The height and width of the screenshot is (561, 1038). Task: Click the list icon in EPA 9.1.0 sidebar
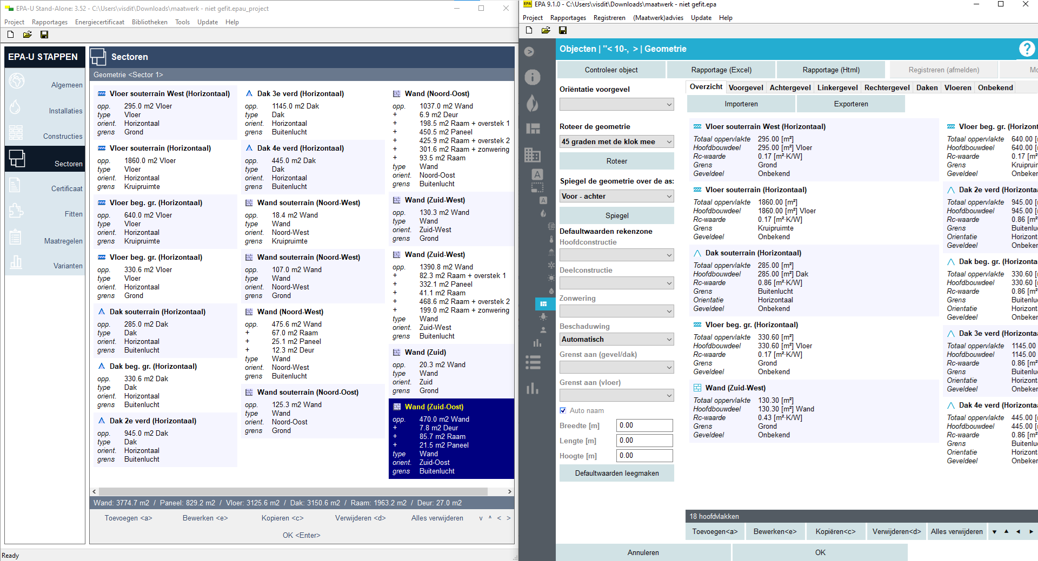(x=533, y=362)
